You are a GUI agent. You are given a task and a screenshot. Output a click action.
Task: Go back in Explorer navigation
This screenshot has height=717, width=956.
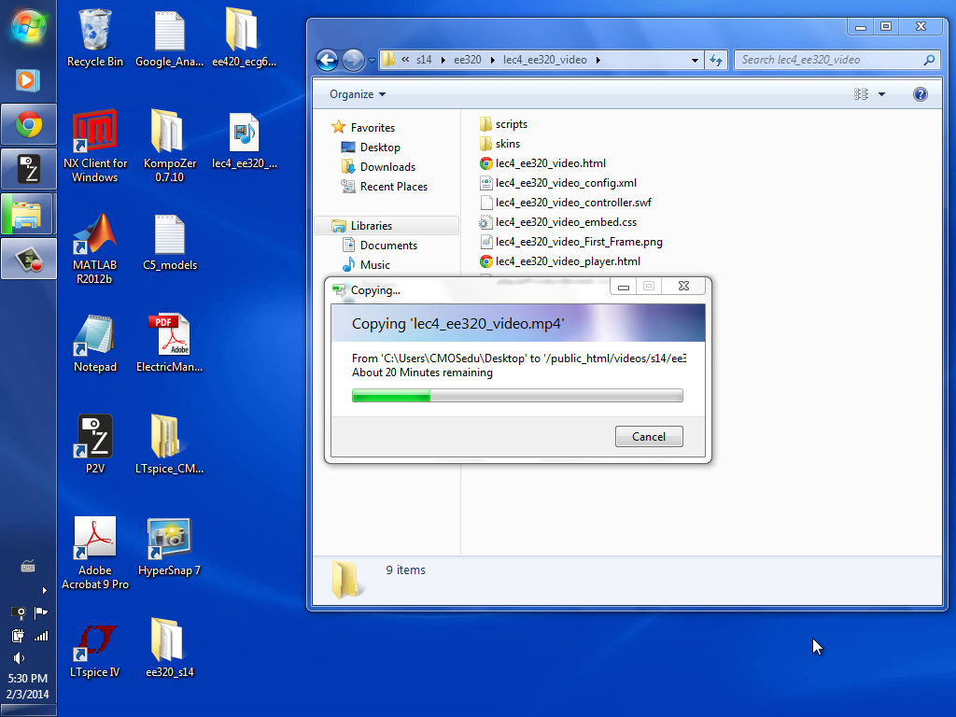tap(328, 60)
